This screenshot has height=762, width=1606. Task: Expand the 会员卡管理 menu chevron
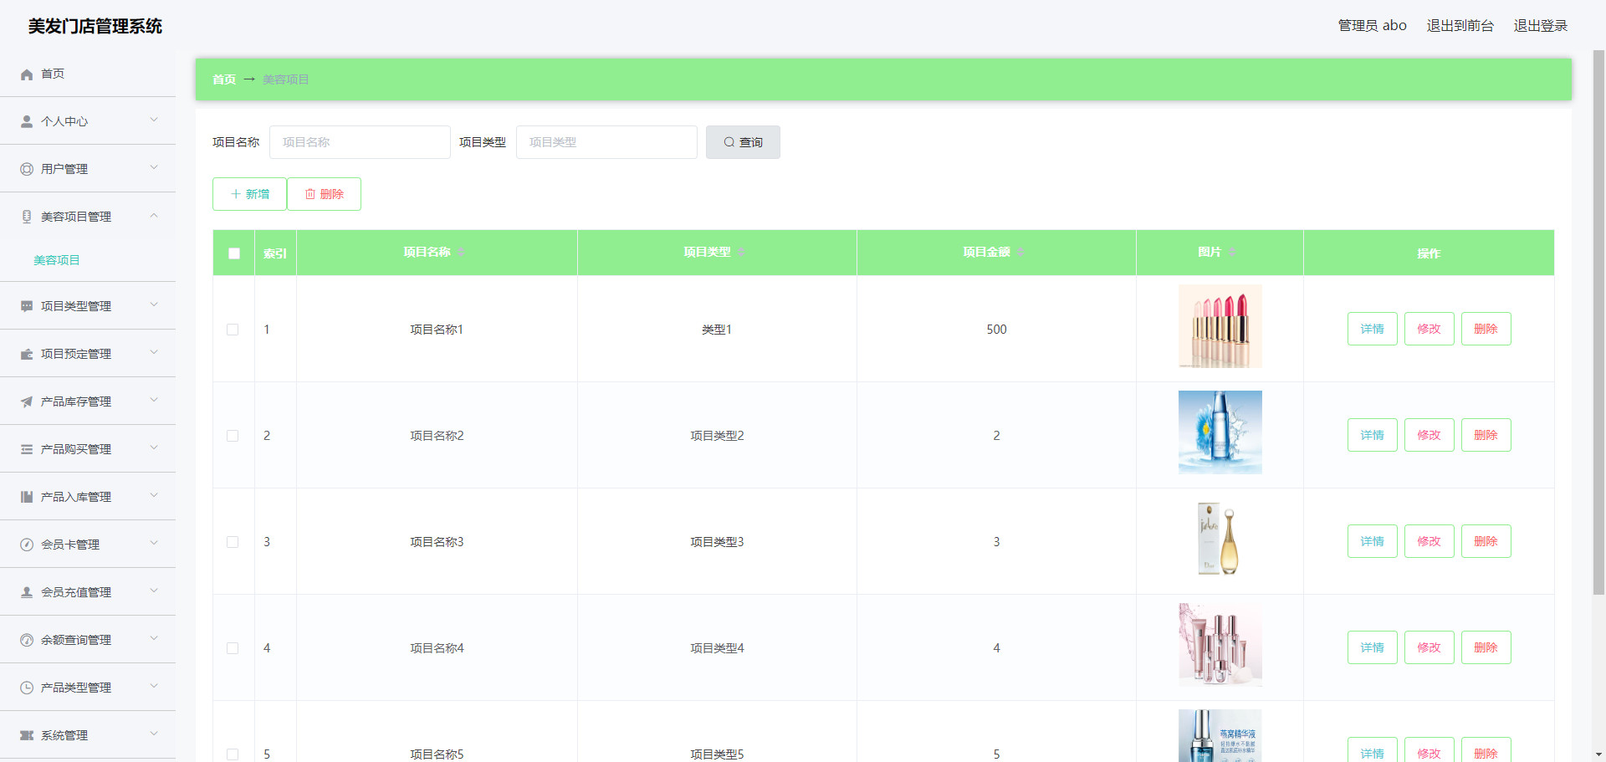[x=154, y=544]
